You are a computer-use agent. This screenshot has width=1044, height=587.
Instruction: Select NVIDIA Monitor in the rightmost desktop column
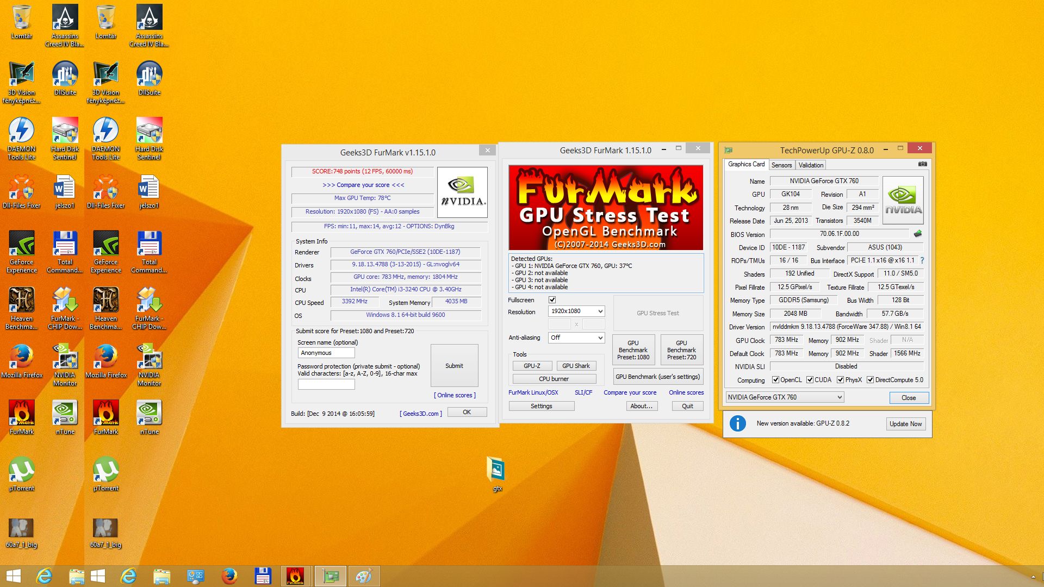click(x=149, y=365)
